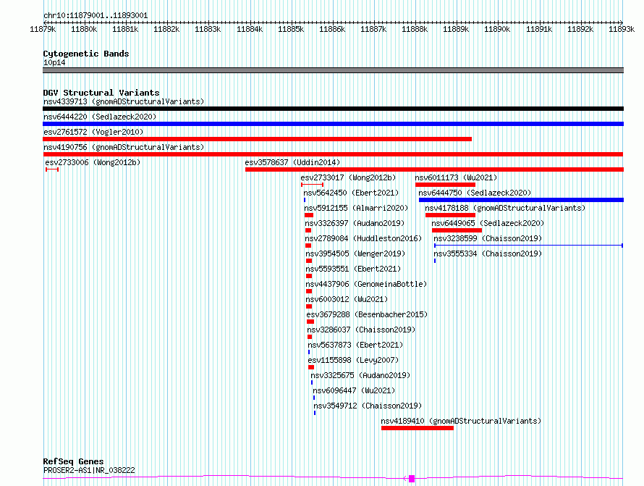Select the blue nsv3555334 tick glyph
The image size is (644, 486).
(435, 261)
